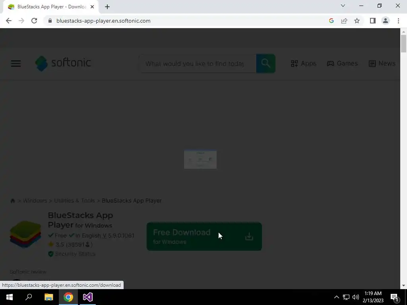Open Softonic hamburger menu

tap(16, 64)
